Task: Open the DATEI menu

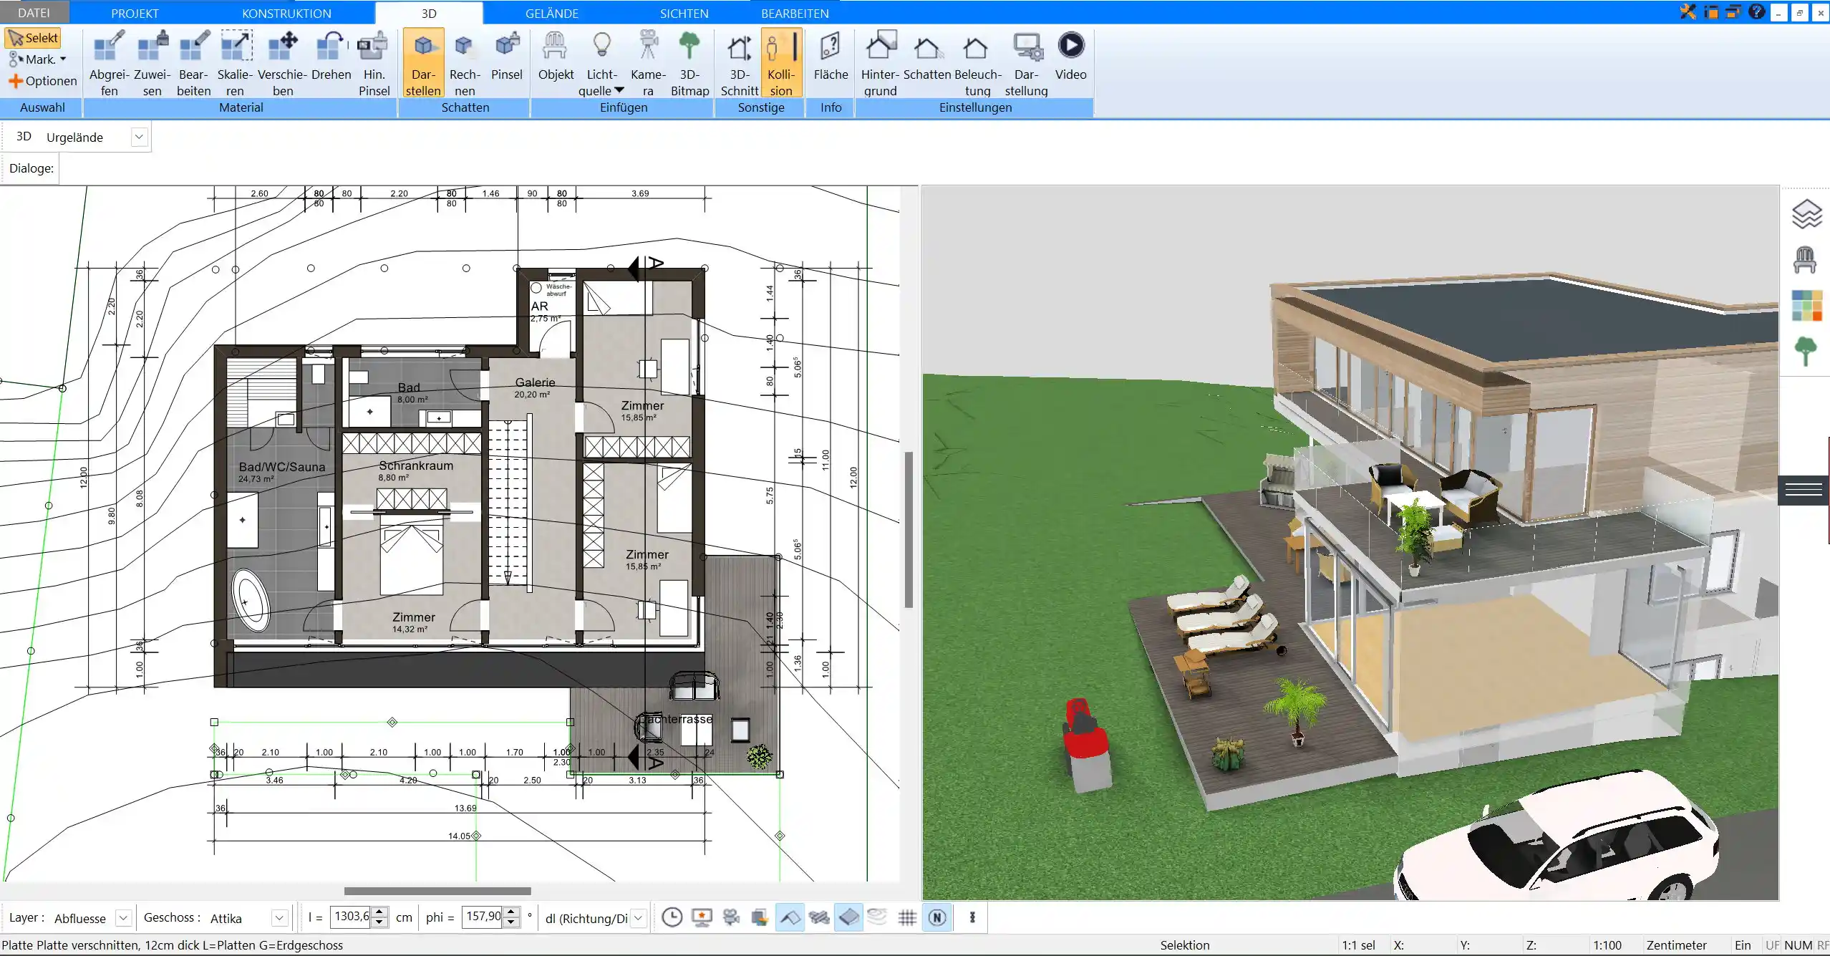Action: 34,13
